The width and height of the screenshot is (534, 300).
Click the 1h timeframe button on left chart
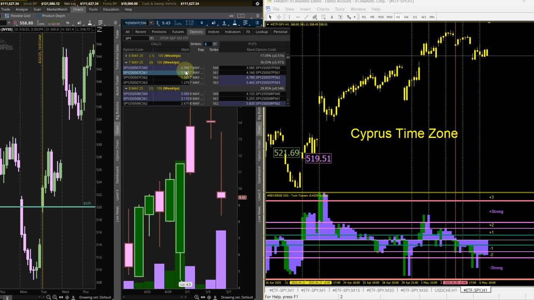click(x=68, y=23)
